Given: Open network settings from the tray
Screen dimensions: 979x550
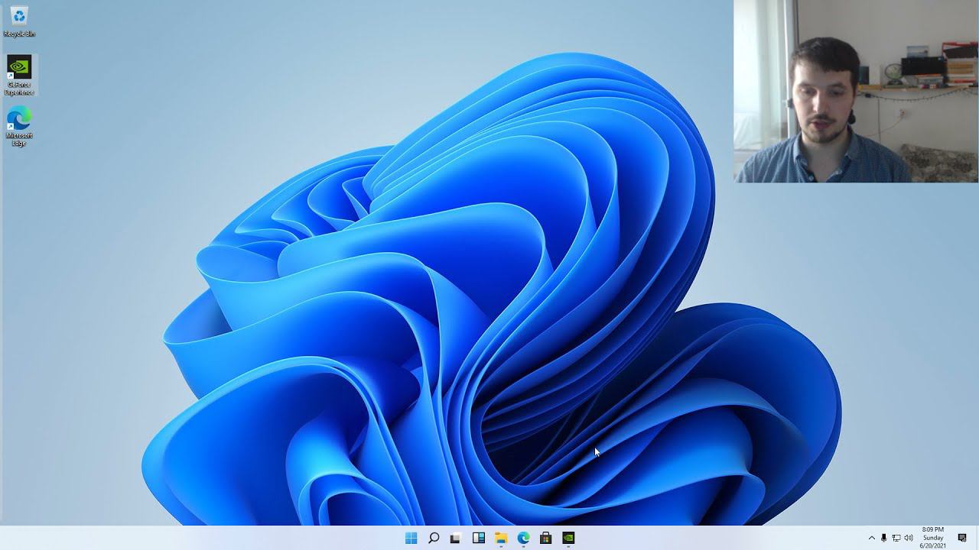Looking at the screenshot, I should pos(896,538).
